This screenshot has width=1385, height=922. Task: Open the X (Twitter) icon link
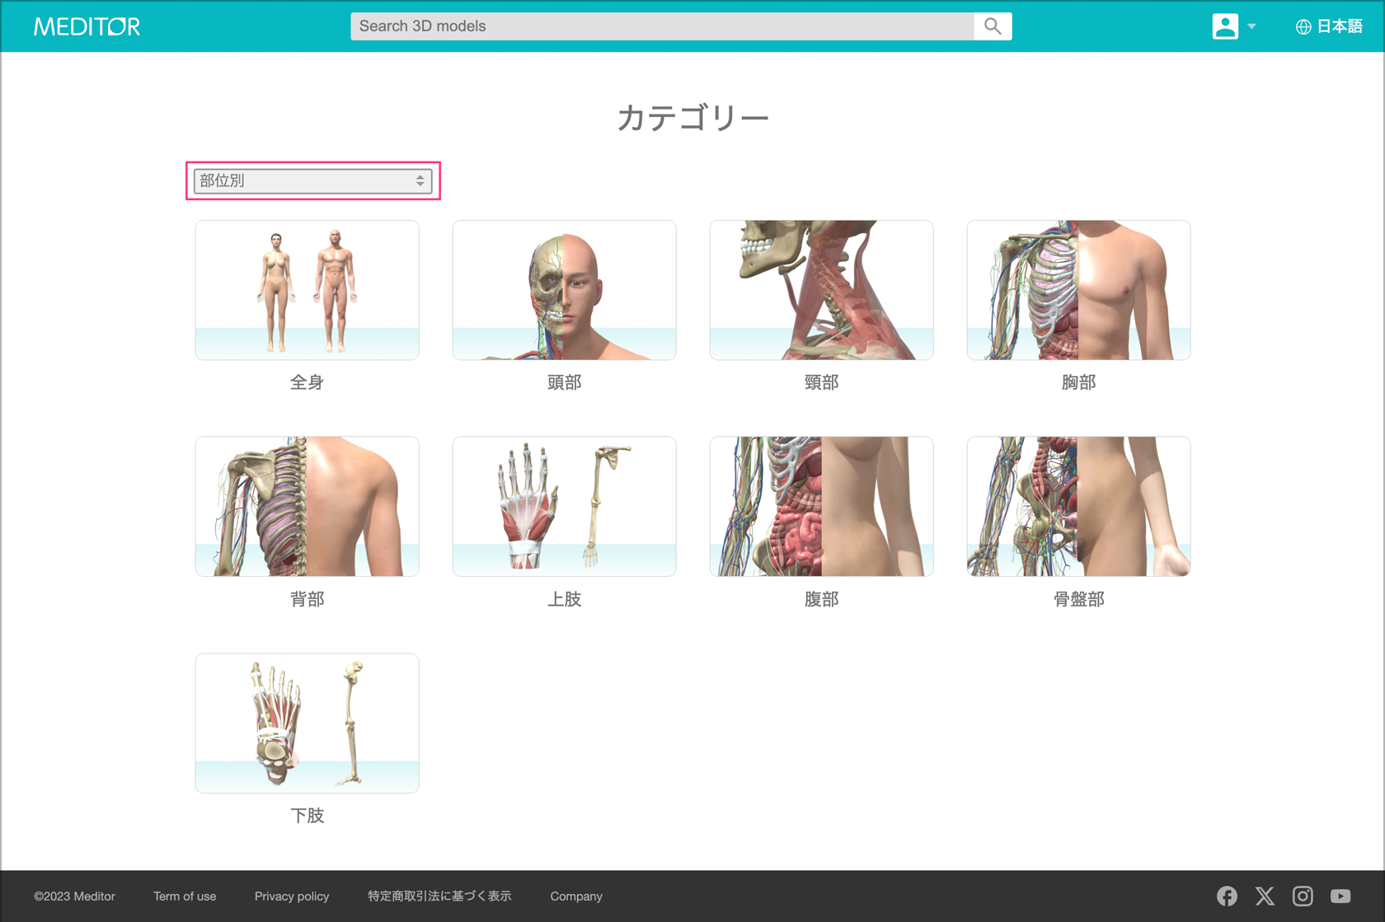(1265, 896)
